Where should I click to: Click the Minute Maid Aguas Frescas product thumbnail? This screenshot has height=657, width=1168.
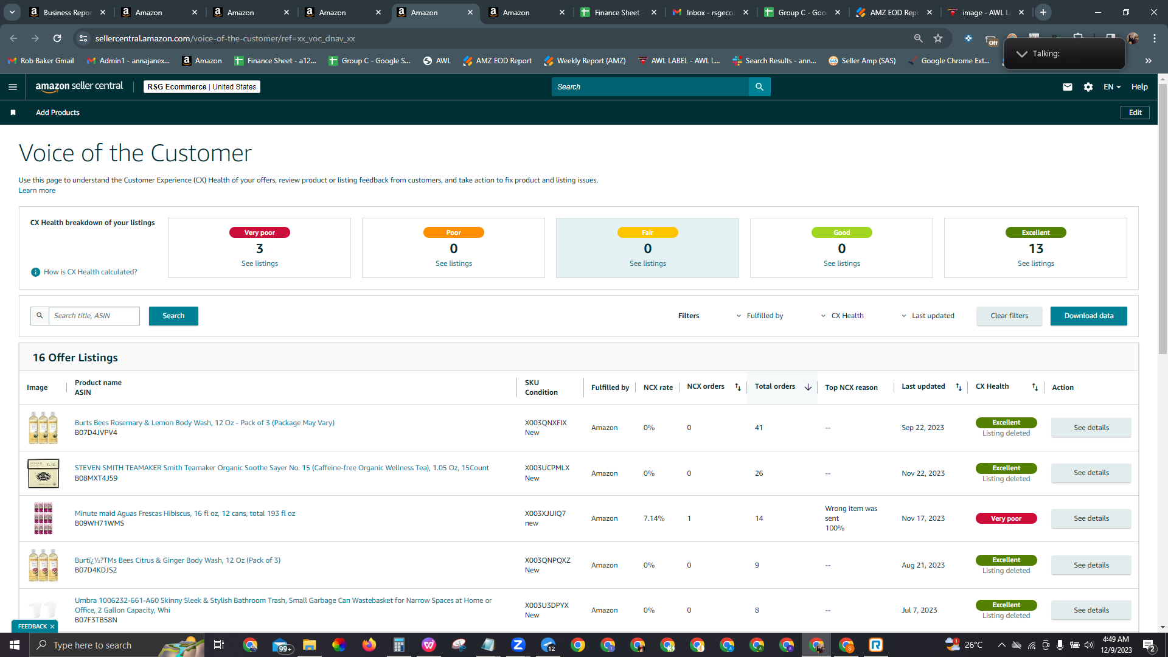click(43, 518)
